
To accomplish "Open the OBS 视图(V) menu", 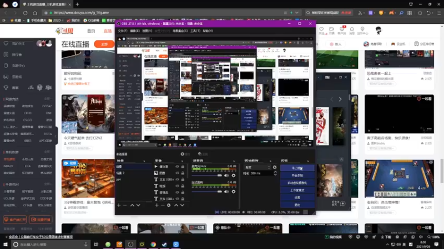I will tap(147, 31).
